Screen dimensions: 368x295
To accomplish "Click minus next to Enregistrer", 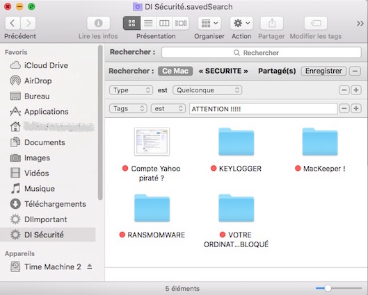I will point(355,71).
